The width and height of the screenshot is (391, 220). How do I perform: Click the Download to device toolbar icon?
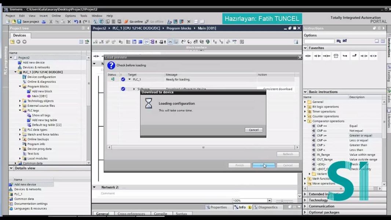point(102,22)
